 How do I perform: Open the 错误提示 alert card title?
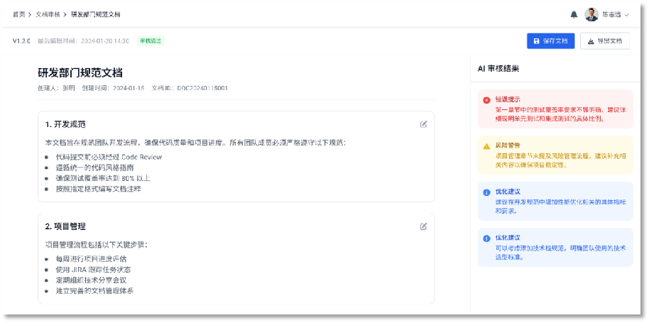click(508, 99)
